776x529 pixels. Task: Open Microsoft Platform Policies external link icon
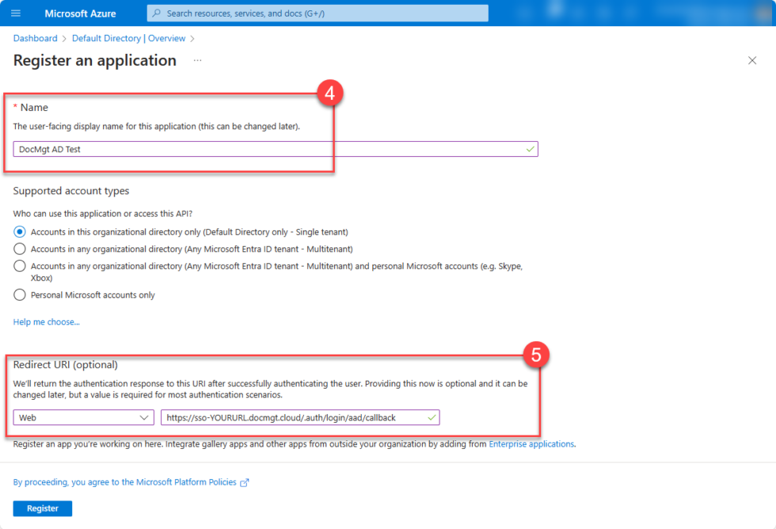(x=244, y=481)
